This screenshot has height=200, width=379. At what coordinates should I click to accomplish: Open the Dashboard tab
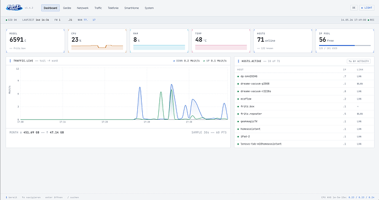pyautogui.click(x=51, y=8)
